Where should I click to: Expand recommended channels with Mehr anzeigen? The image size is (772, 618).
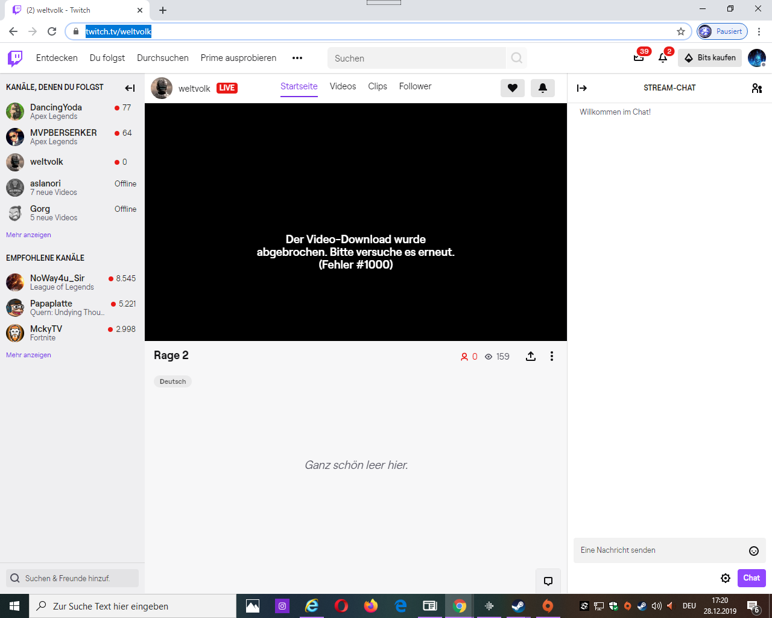pos(28,355)
